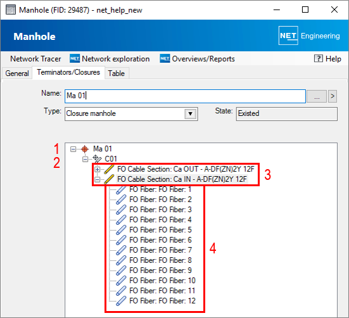The height and width of the screenshot is (318, 349).
Task: Switch to the Table tab
Action: click(116, 73)
